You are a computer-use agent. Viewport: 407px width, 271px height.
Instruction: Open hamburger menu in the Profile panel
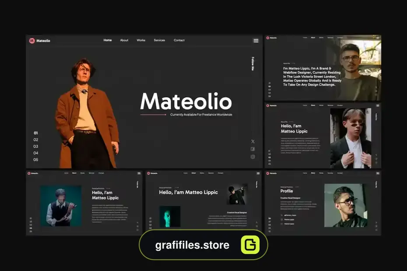click(378, 173)
